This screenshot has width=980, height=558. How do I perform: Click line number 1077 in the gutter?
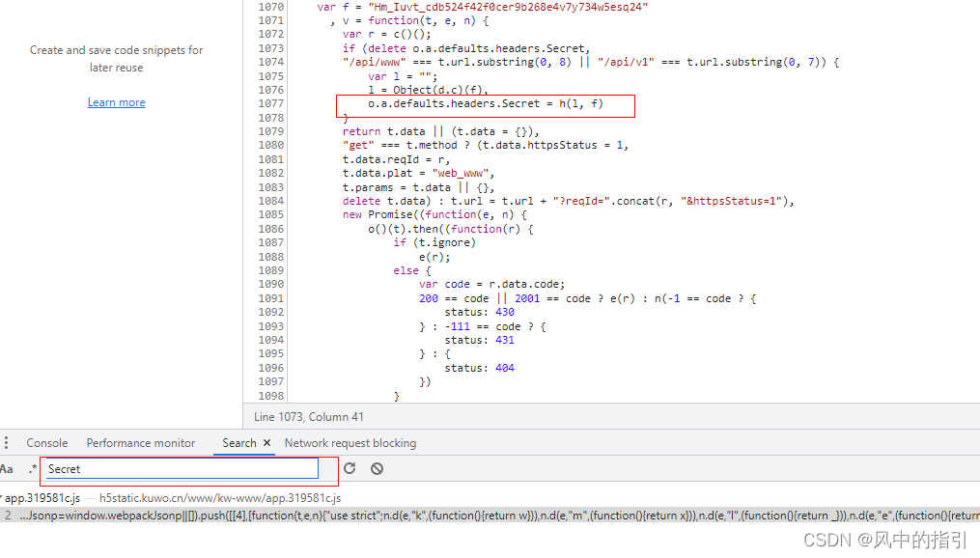[270, 103]
